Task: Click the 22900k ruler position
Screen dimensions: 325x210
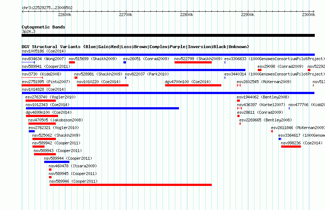Action: (x=248, y=15)
